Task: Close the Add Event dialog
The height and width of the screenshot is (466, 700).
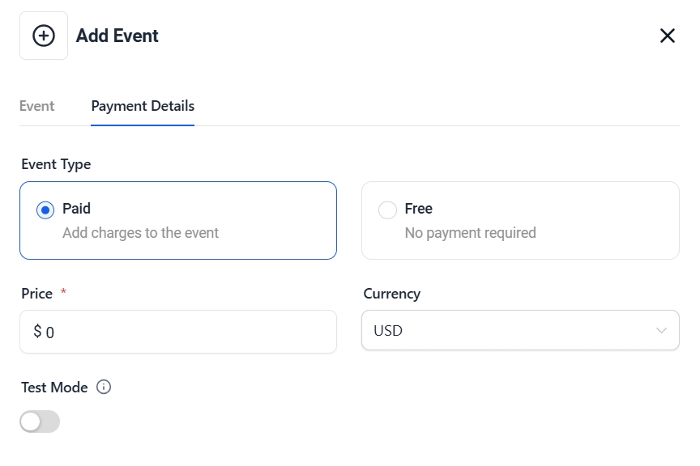Action: pyautogui.click(x=667, y=36)
